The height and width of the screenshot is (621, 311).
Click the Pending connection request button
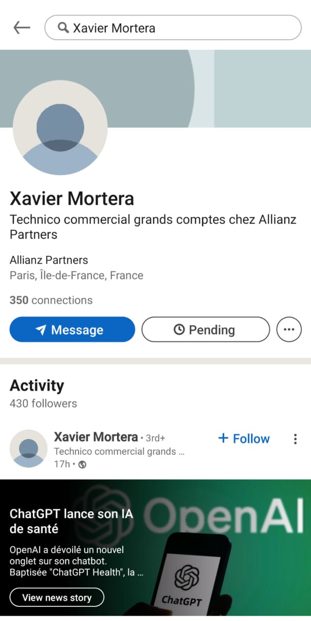pos(205,330)
